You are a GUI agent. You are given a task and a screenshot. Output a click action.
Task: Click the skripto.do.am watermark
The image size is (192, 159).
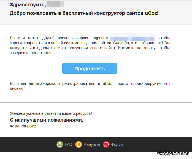click(x=172, y=153)
